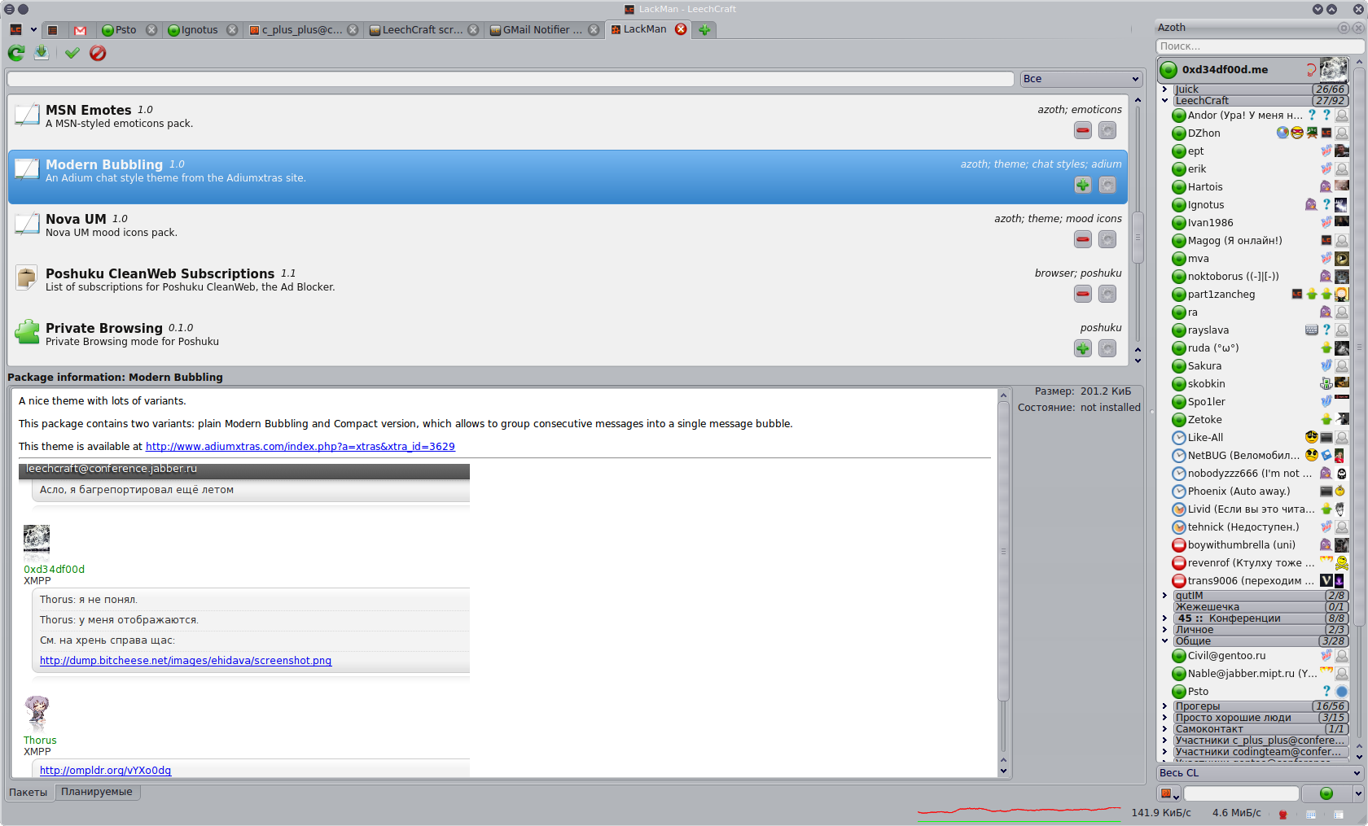Expand the Самоконтакт group
Image resolution: width=1368 pixels, height=826 pixels.
[1165, 729]
